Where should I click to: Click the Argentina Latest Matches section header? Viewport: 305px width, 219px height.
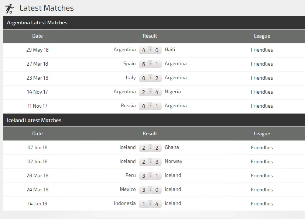(x=37, y=22)
